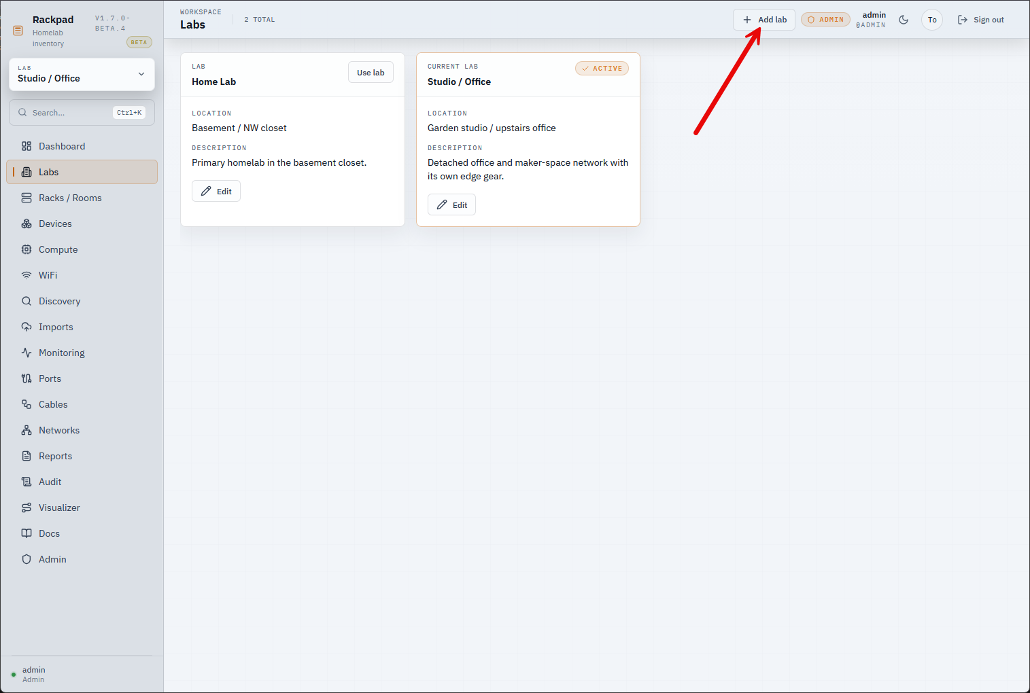Screen dimensions: 1030x693
Task: Click the Studio / Office card title
Action: [459, 82]
